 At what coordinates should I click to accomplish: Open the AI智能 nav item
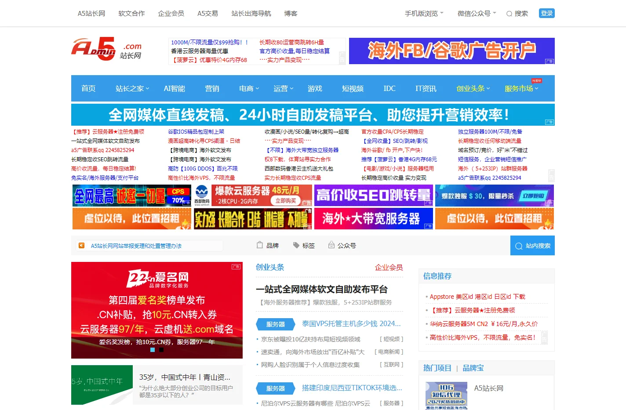[175, 88]
